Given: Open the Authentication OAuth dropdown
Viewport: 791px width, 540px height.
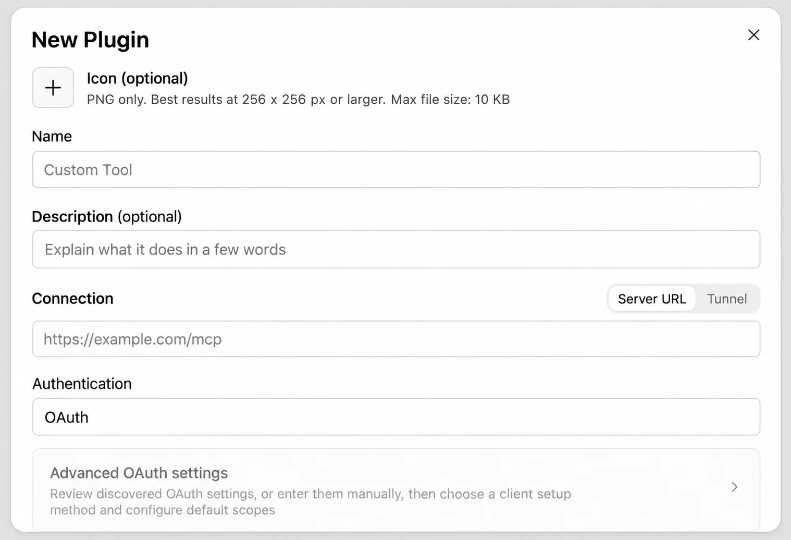Looking at the screenshot, I should (396, 417).
